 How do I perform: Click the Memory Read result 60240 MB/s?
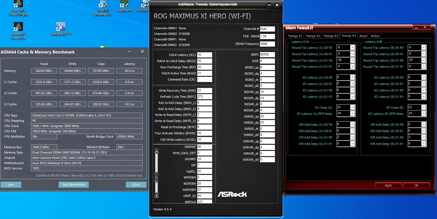click(x=44, y=71)
